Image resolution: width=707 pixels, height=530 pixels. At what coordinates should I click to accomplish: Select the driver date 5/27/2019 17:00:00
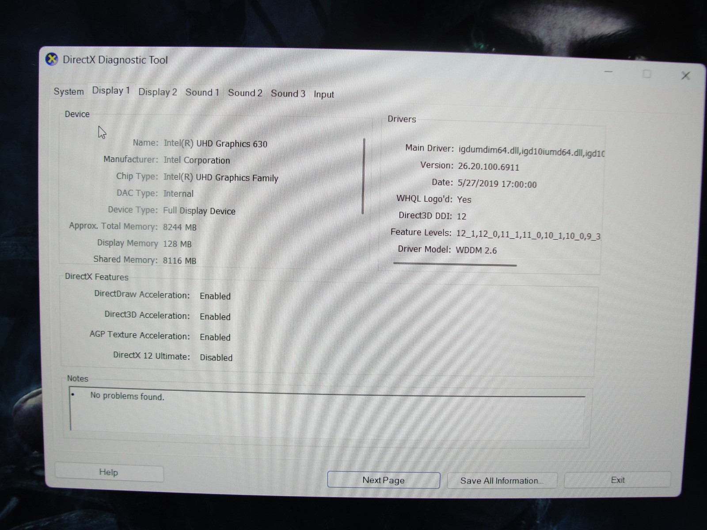tap(497, 184)
